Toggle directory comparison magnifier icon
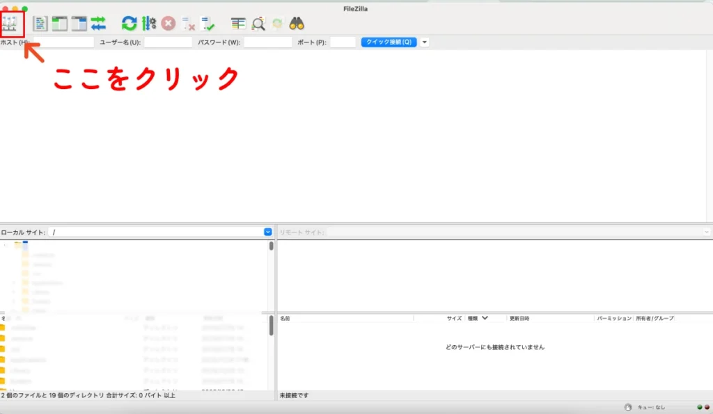 [258, 24]
